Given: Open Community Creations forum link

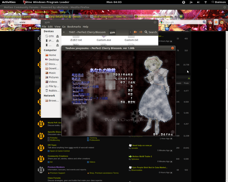Looking at the screenshot, I should coord(58,156).
